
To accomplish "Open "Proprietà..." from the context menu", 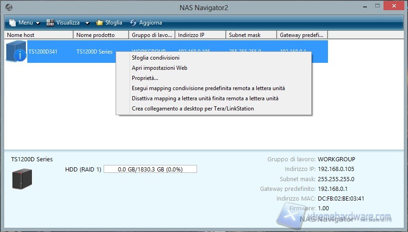I will (x=145, y=78).
